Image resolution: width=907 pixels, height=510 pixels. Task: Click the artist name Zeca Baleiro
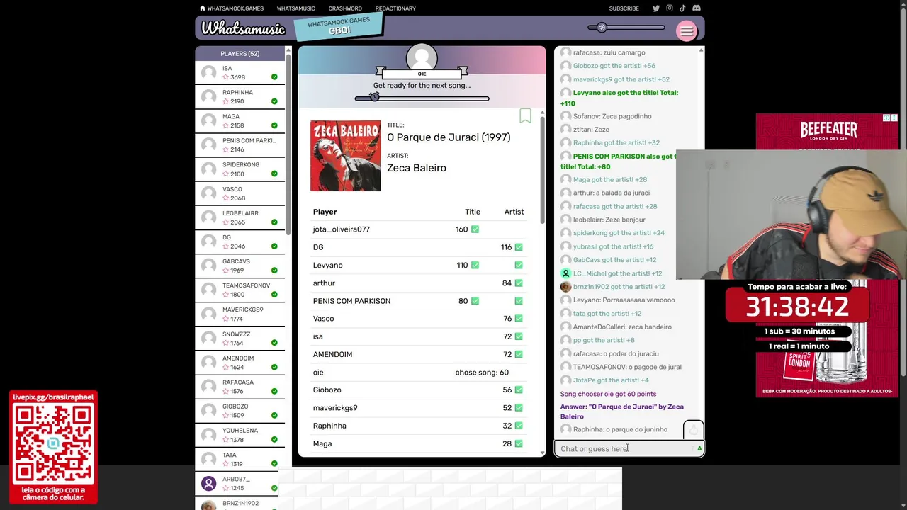pos(417,168)
